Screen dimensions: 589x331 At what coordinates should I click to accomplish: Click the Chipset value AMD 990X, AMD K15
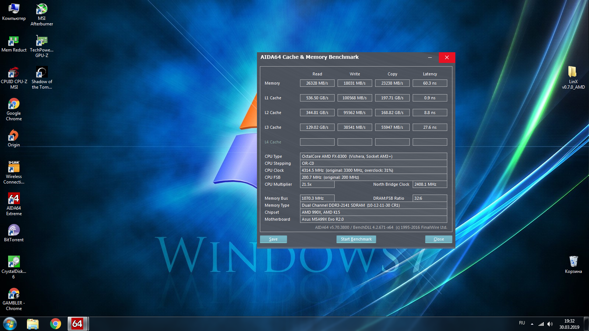coord(374,212)
